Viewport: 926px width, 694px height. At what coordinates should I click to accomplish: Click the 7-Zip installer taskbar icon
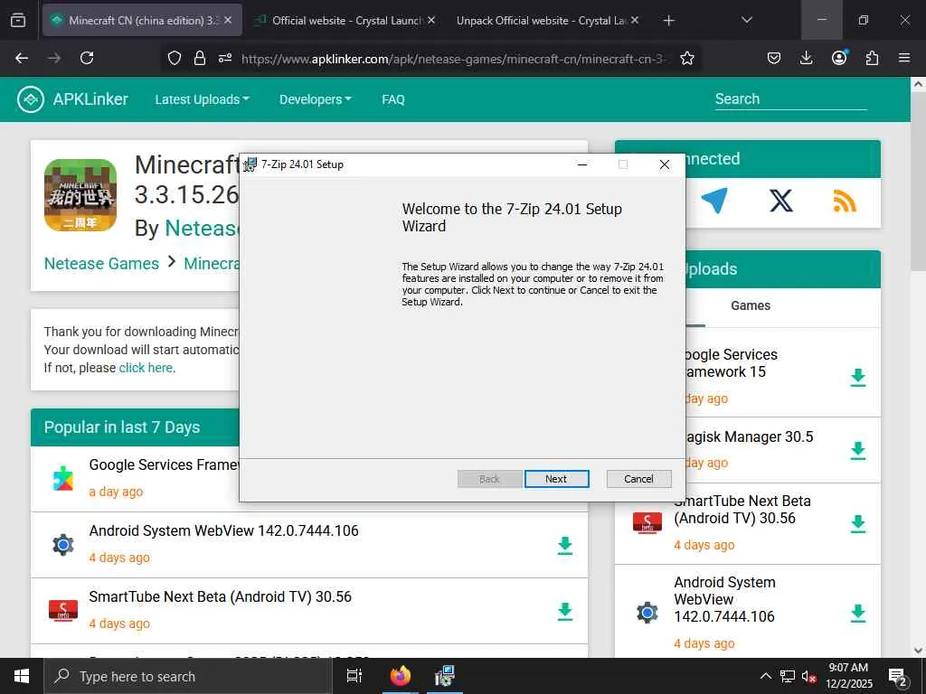pos(444,676)
